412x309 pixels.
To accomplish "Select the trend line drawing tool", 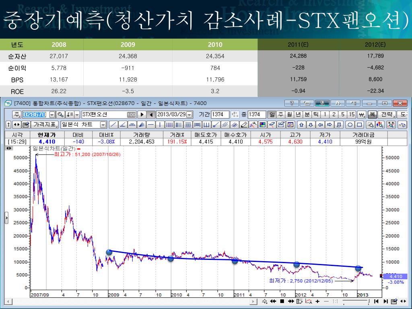I will click(113, 125).
